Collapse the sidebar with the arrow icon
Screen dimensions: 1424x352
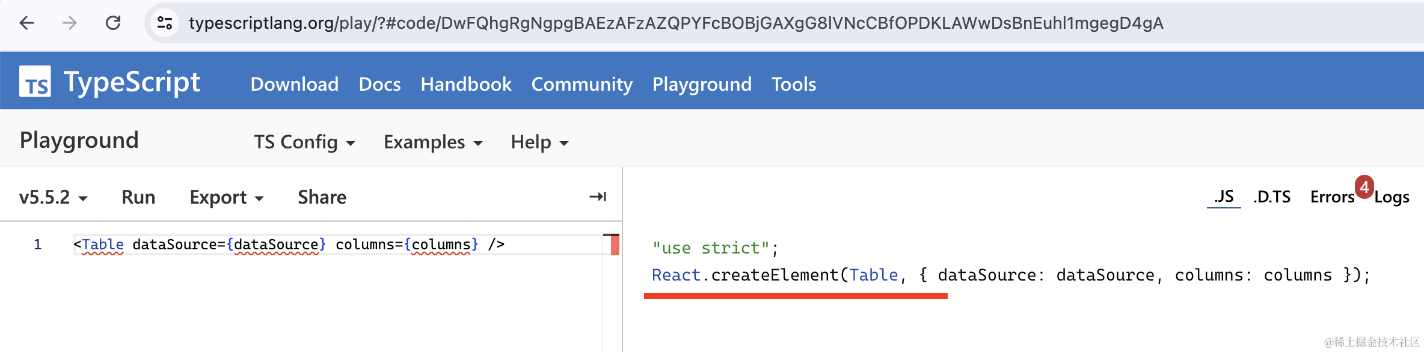598,196
